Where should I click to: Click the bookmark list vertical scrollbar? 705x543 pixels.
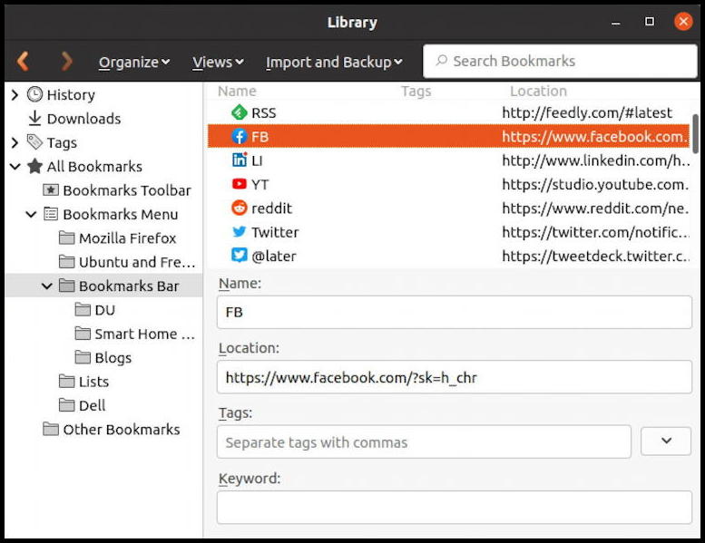(696, 134)
